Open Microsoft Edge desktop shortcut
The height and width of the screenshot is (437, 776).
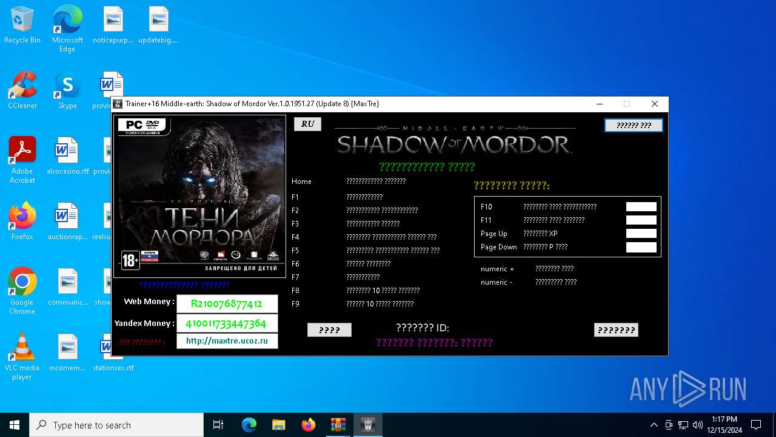[67, 29]
